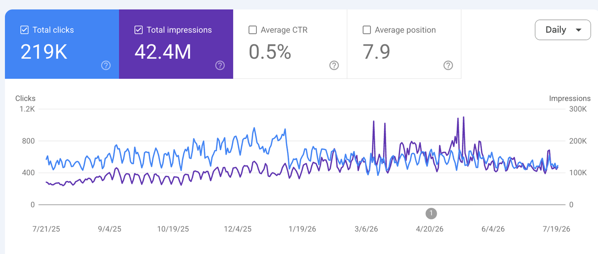Viewport: 598px width, 254px height.
Task: Click the 1.2K clicks axis label
Action: pyautogui.click(x=27, y=109)
